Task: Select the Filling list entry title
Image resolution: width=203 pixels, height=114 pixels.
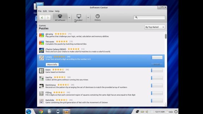Action: [49, 92]
